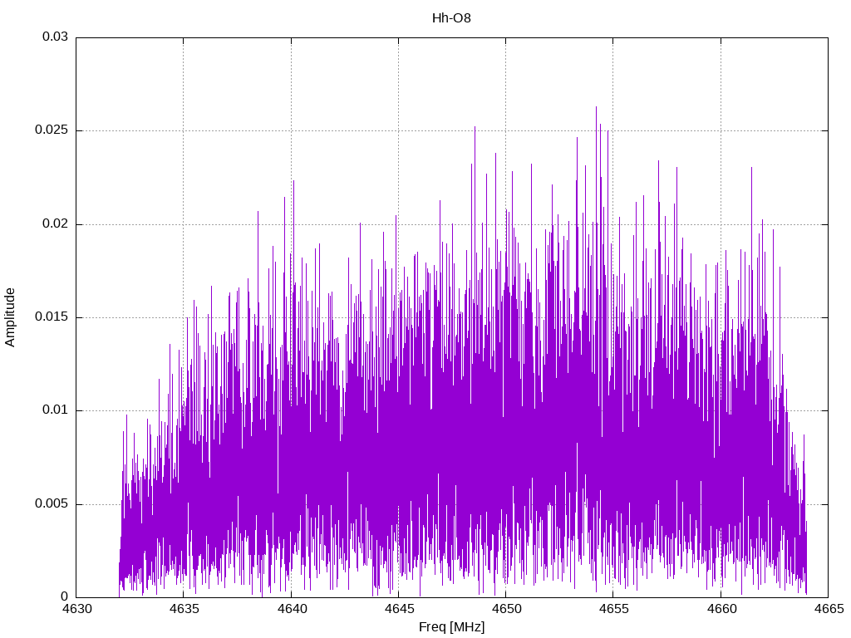
Task: Select the 0.015 y-axis tick label
Action: point(52,317)
